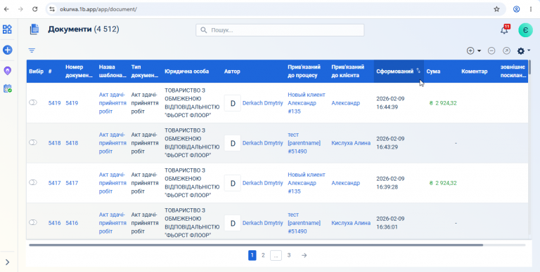Open client Кислуха Алина in row 5418

click(351, 143)
